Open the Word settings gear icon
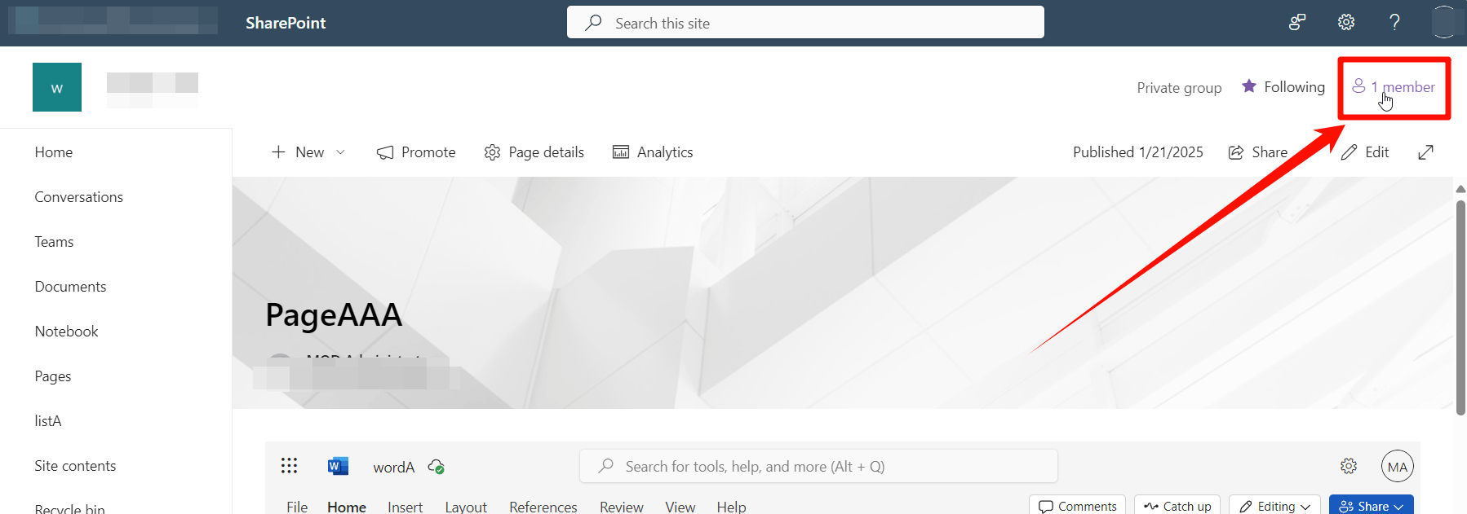 [1349, 466]
